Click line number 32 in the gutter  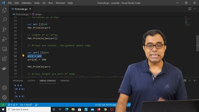(15, 56)
